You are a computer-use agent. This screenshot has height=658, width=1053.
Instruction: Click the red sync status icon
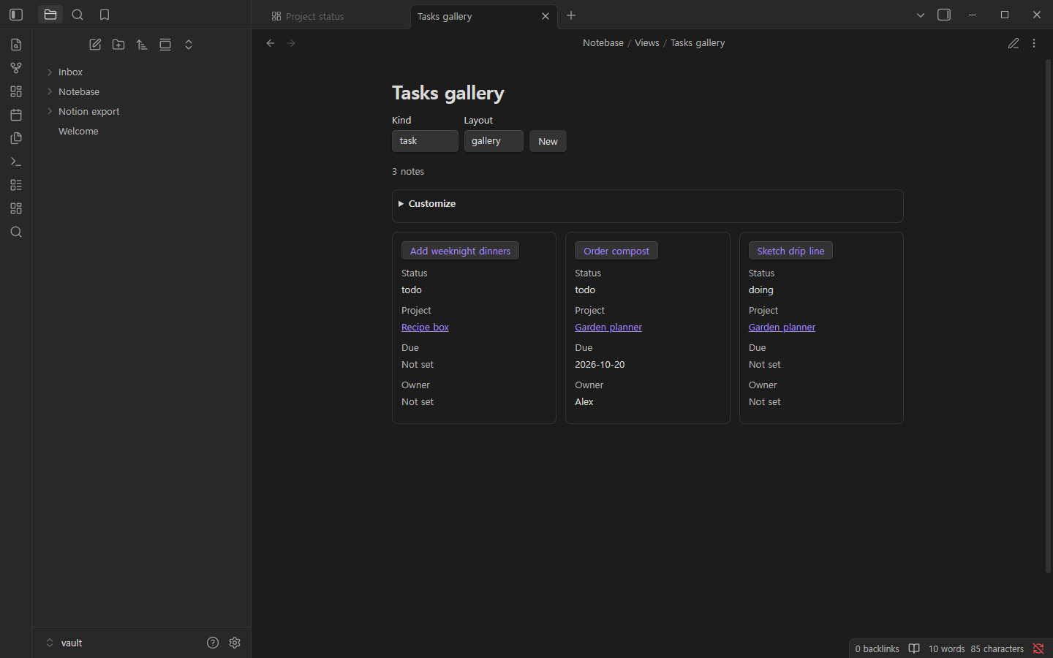(1038, 648)
